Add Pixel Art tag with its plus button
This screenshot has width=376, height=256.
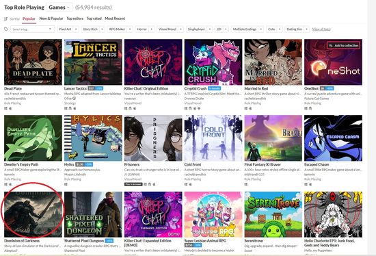point(76,29)
